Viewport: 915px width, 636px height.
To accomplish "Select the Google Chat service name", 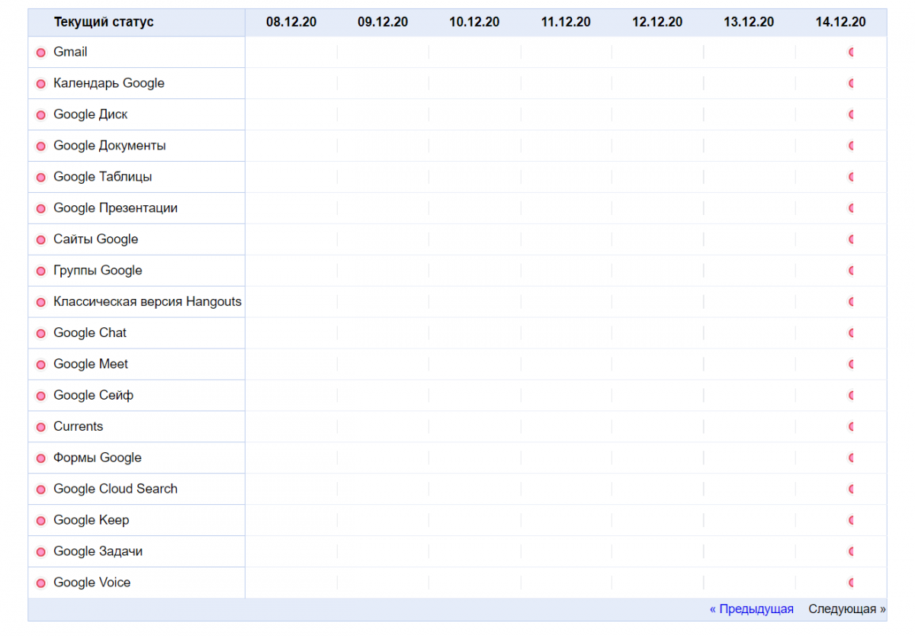I will pos(90,333).
